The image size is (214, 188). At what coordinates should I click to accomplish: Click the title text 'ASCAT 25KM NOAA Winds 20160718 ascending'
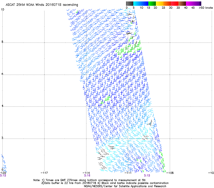pyautogui.click(x=42, y=5)
